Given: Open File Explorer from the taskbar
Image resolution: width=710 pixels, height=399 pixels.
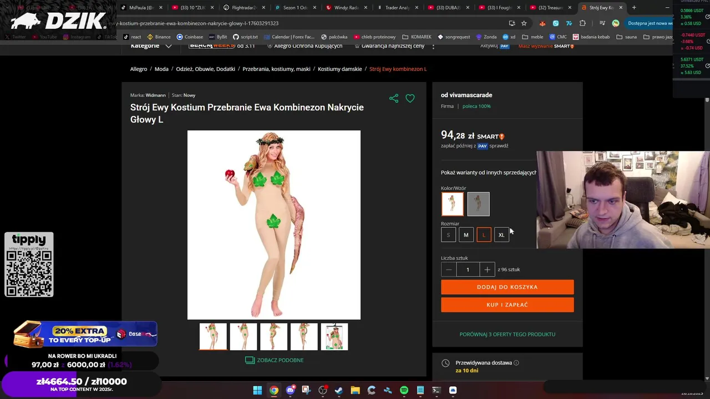Looking at the screenshot, I should pos(355,390).
